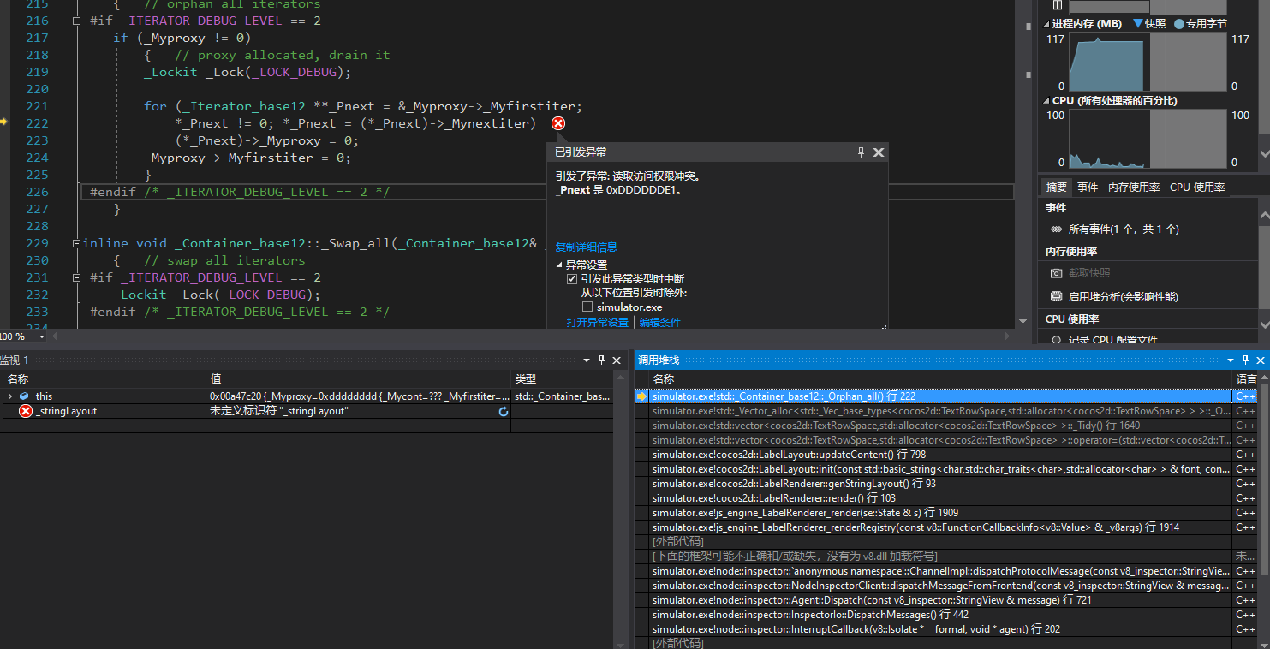Click the 编辑条件 edit conditions link
The height and width of the screenshot is (649, 1270).
coord(660,323)
